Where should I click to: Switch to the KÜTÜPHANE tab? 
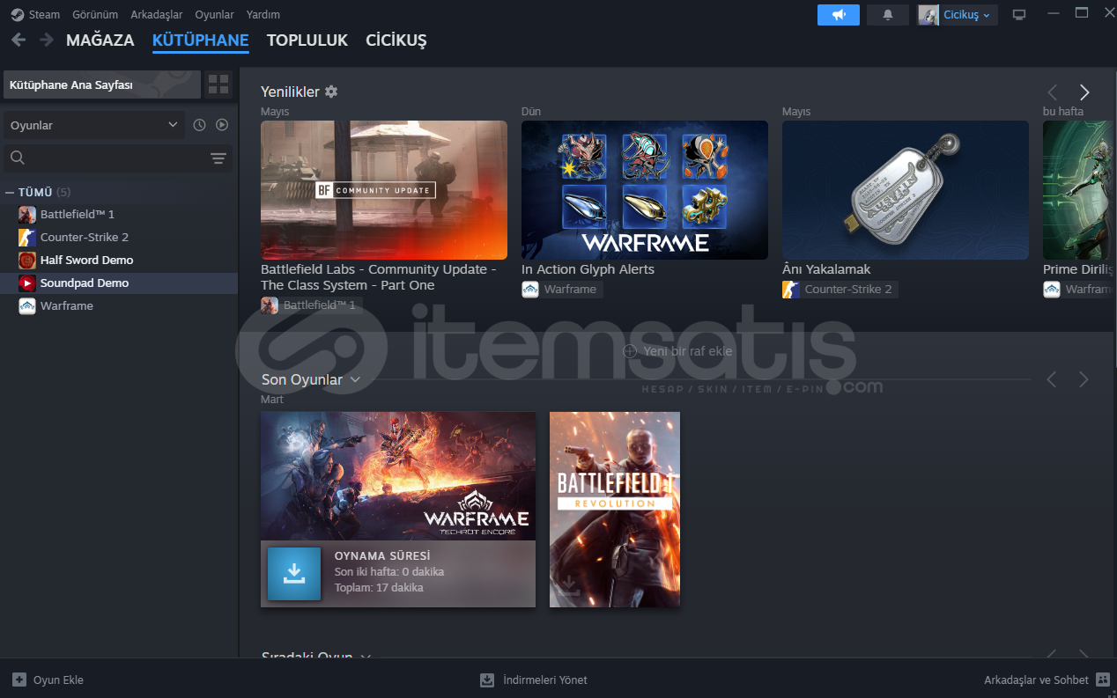point(201,40)
